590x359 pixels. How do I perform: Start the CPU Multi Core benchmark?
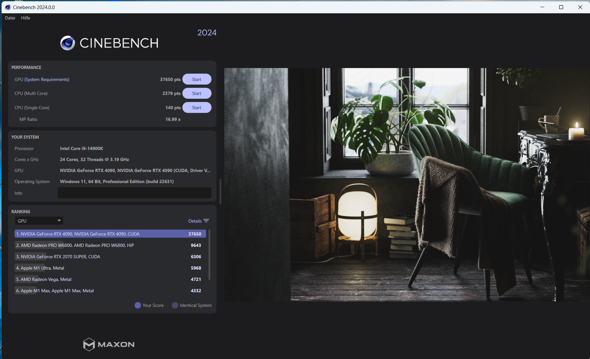click(197, 93)
